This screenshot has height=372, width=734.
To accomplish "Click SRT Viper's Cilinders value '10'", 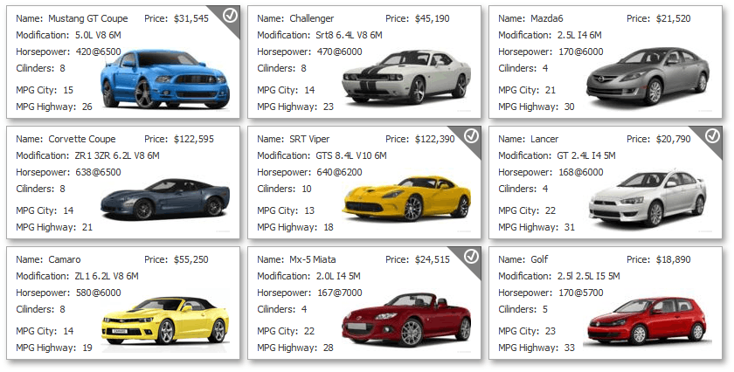I will point(307,189).
